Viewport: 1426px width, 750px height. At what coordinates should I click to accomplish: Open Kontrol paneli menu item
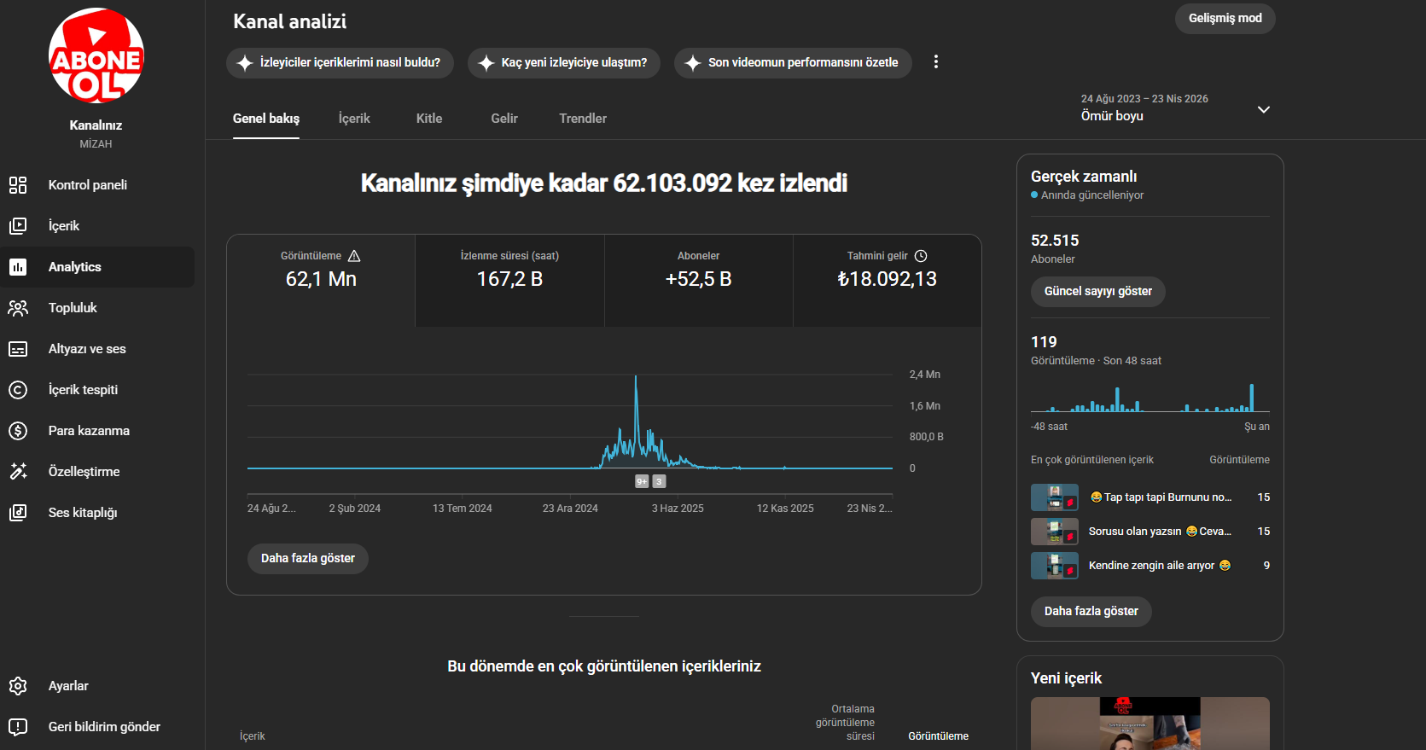[x=97, y=185]
